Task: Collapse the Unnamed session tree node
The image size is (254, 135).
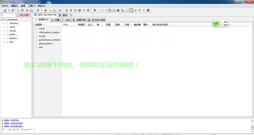Action: (2, 20)
